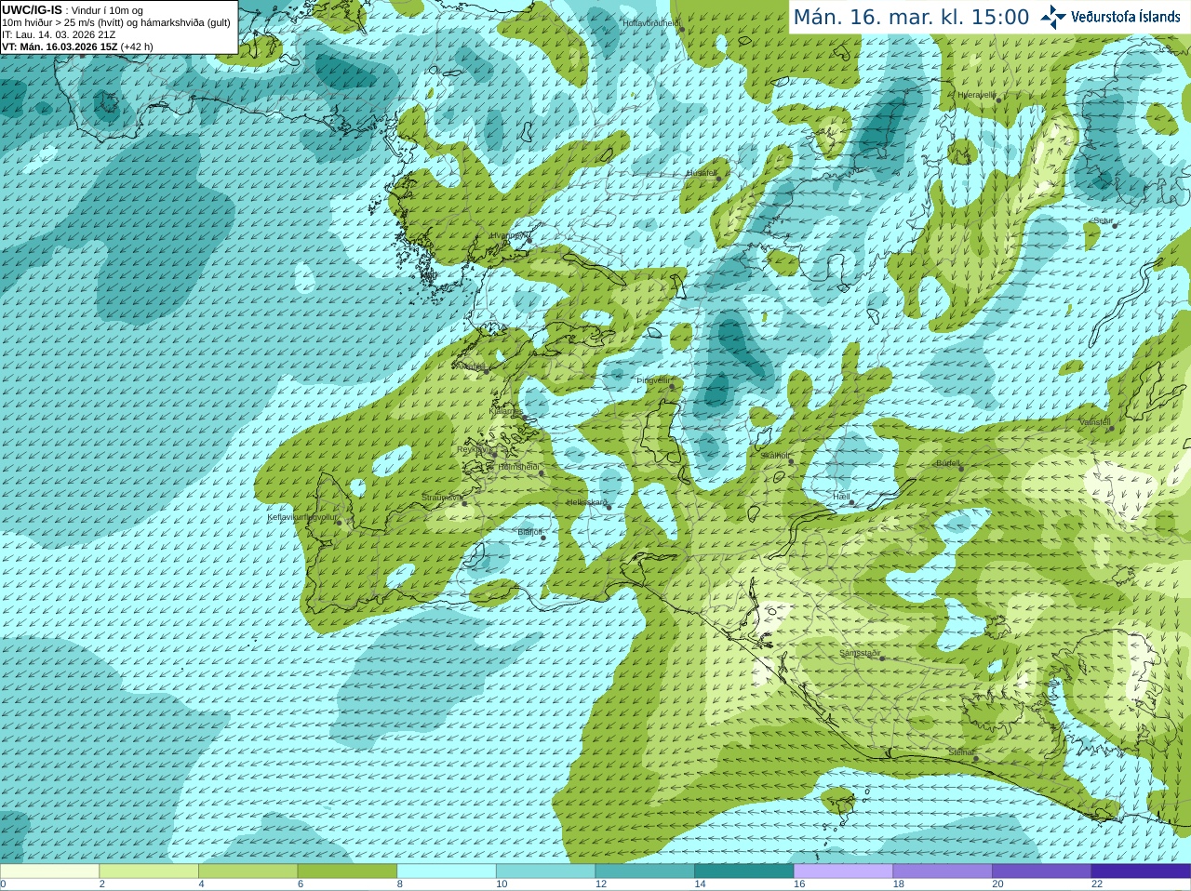1191x891 pixels.
Task: Click the Hólmsheiði station label
Action: pos(518,467)
